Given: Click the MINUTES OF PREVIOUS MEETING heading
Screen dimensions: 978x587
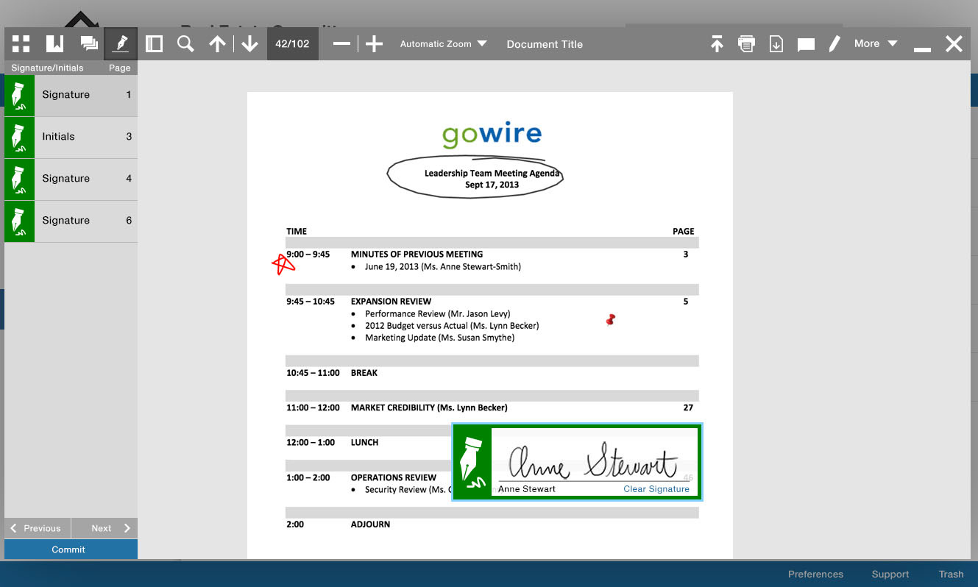Looking at the screenshot, I should 417,254.
